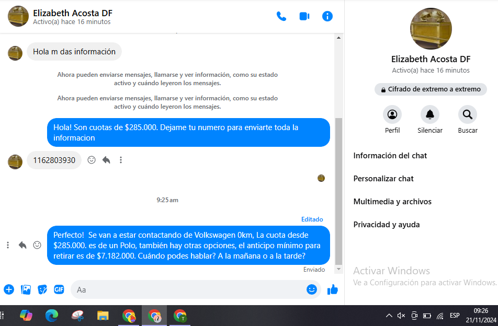The image size is (498, 326).
Task: Click the Enviado status text
Action: pyautogui.click(x=314, y=270)
